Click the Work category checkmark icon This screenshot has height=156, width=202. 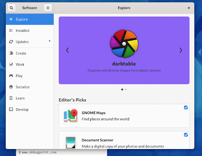coord(11,64)
